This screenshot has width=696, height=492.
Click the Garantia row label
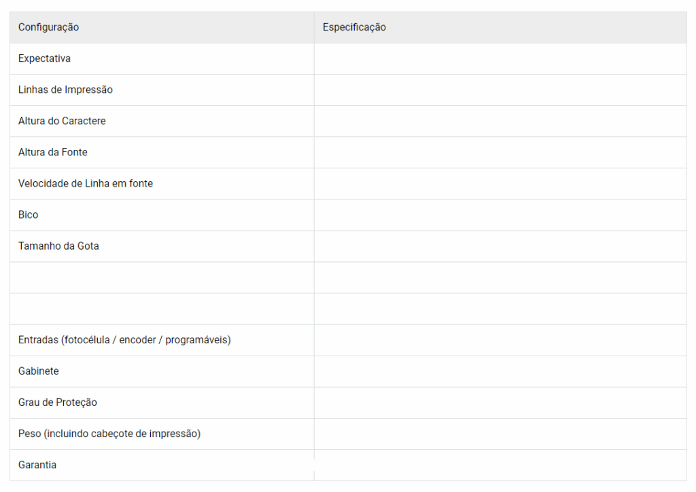(x=37, y=465)
